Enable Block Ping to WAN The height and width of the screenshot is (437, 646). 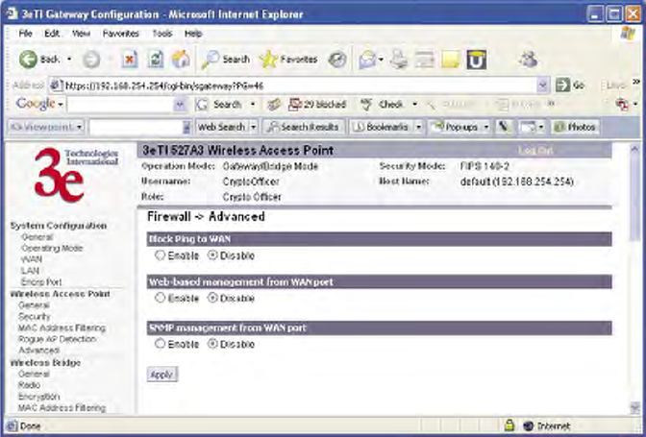[160, 255]
